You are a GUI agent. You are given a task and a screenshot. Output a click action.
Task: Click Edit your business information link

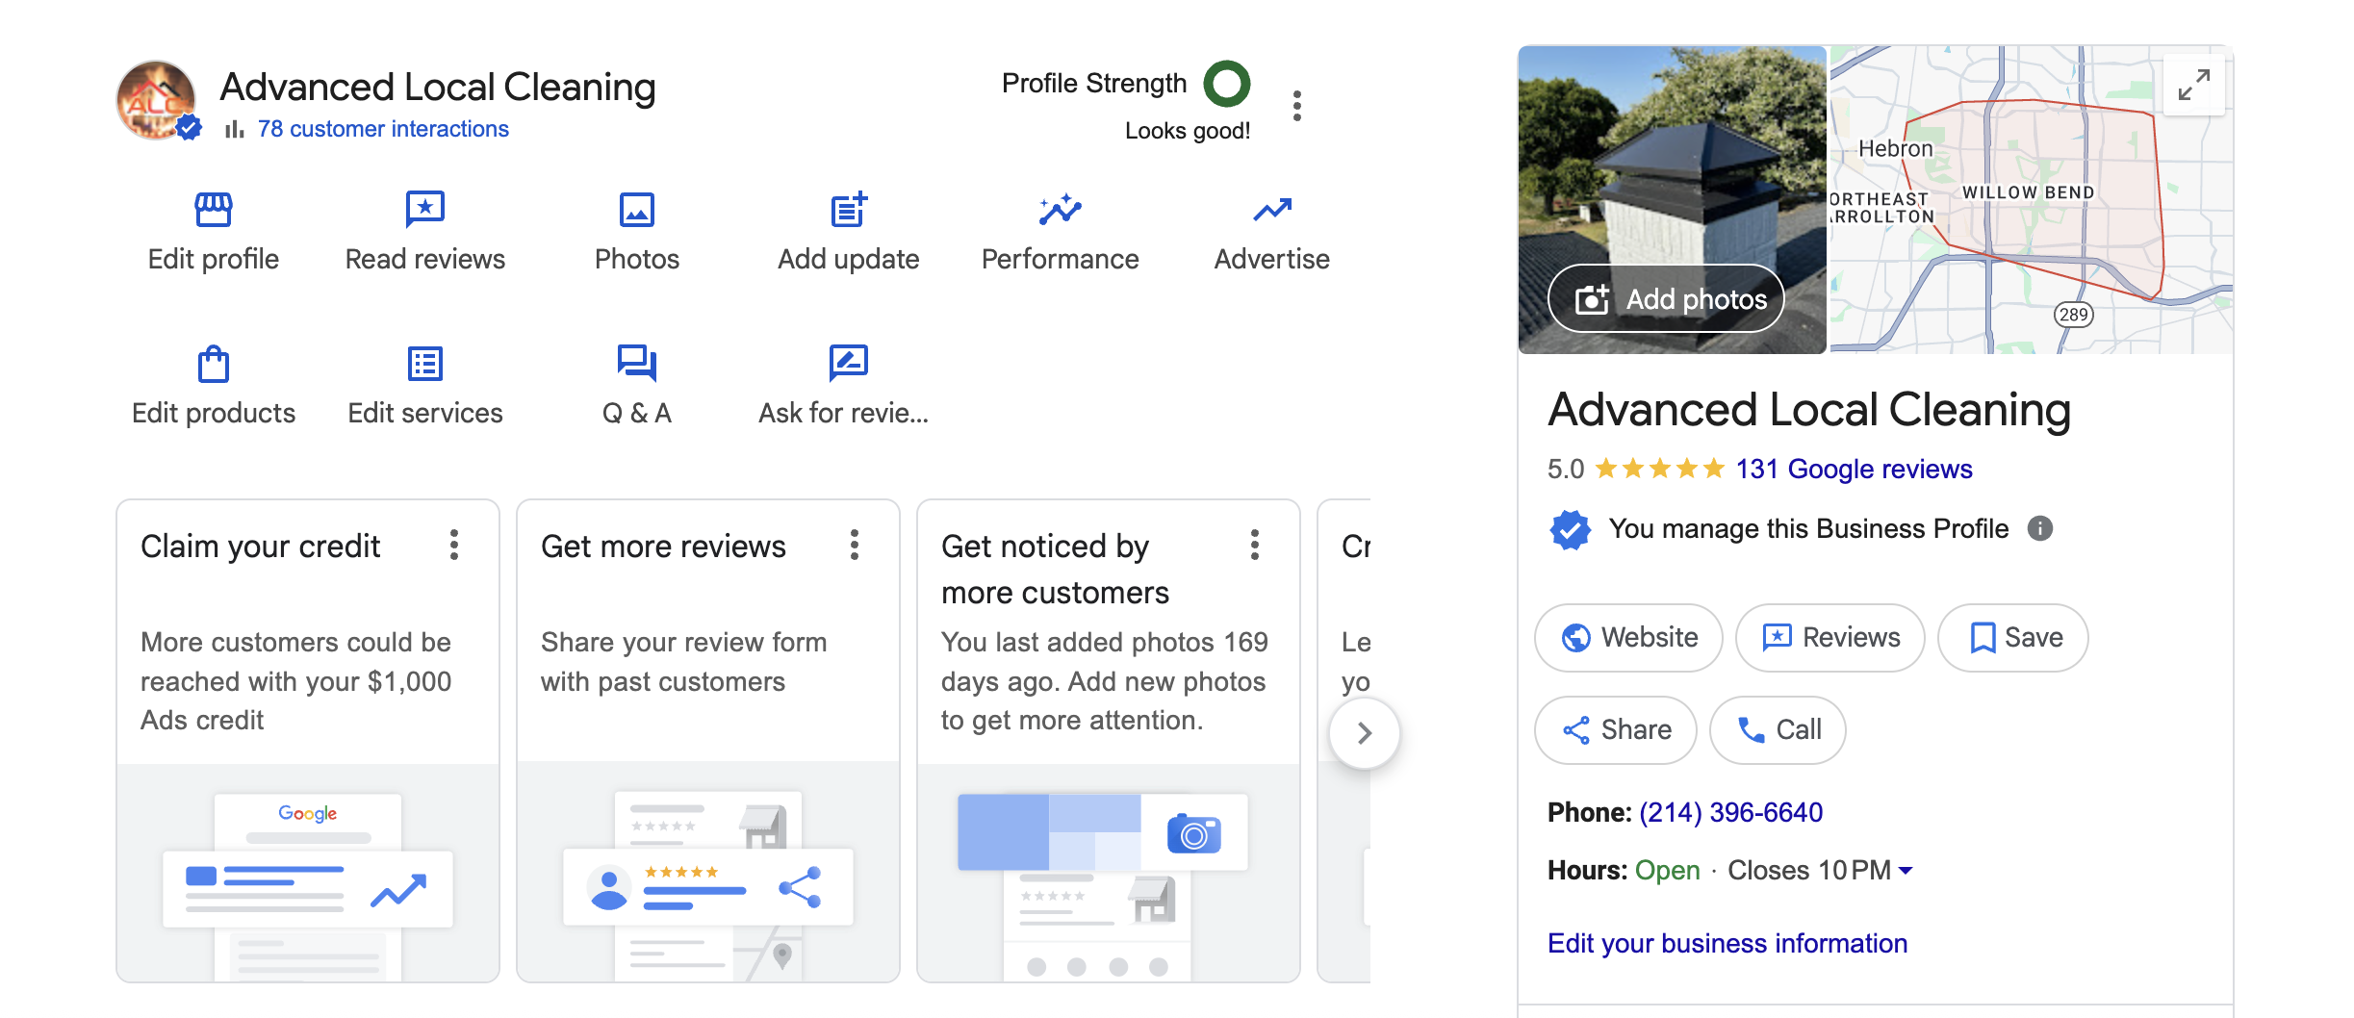click(1727, 943)
